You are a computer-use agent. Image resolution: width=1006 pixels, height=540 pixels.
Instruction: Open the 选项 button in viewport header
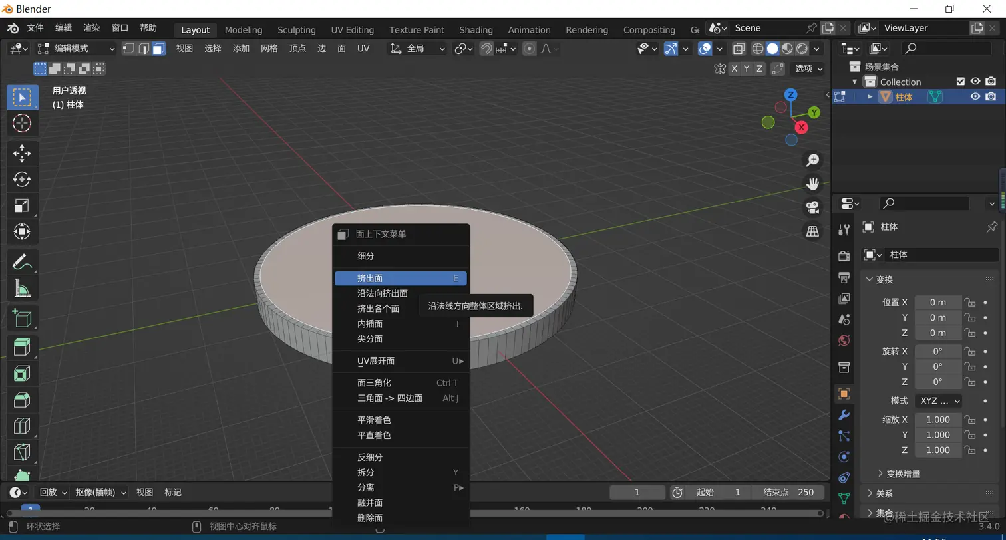(x=808, y=68)
